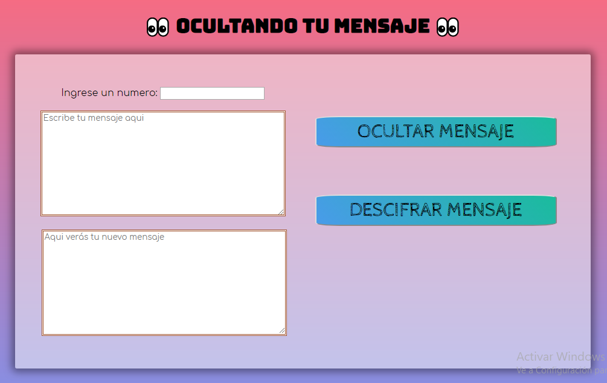Screen dimensions: 607x383
Task: Focus the 'Ingrese un numero' input box
Action: (212, 93)
